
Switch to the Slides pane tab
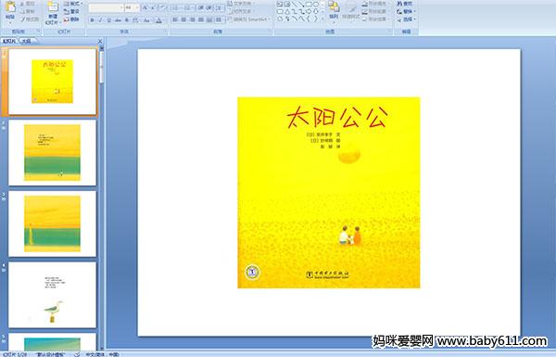pyautogui.click(x=9, y=41)
